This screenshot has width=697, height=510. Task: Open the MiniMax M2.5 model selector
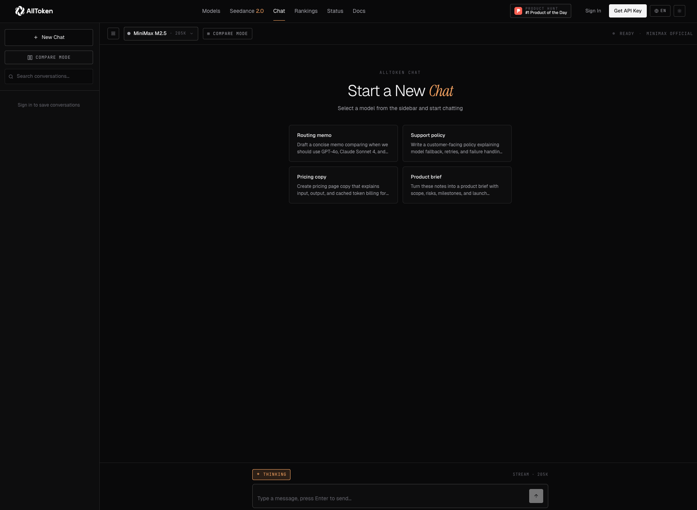(161, 33)
